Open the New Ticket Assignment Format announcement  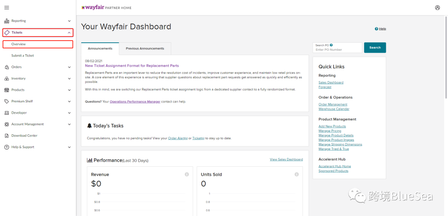click(132, 66)
